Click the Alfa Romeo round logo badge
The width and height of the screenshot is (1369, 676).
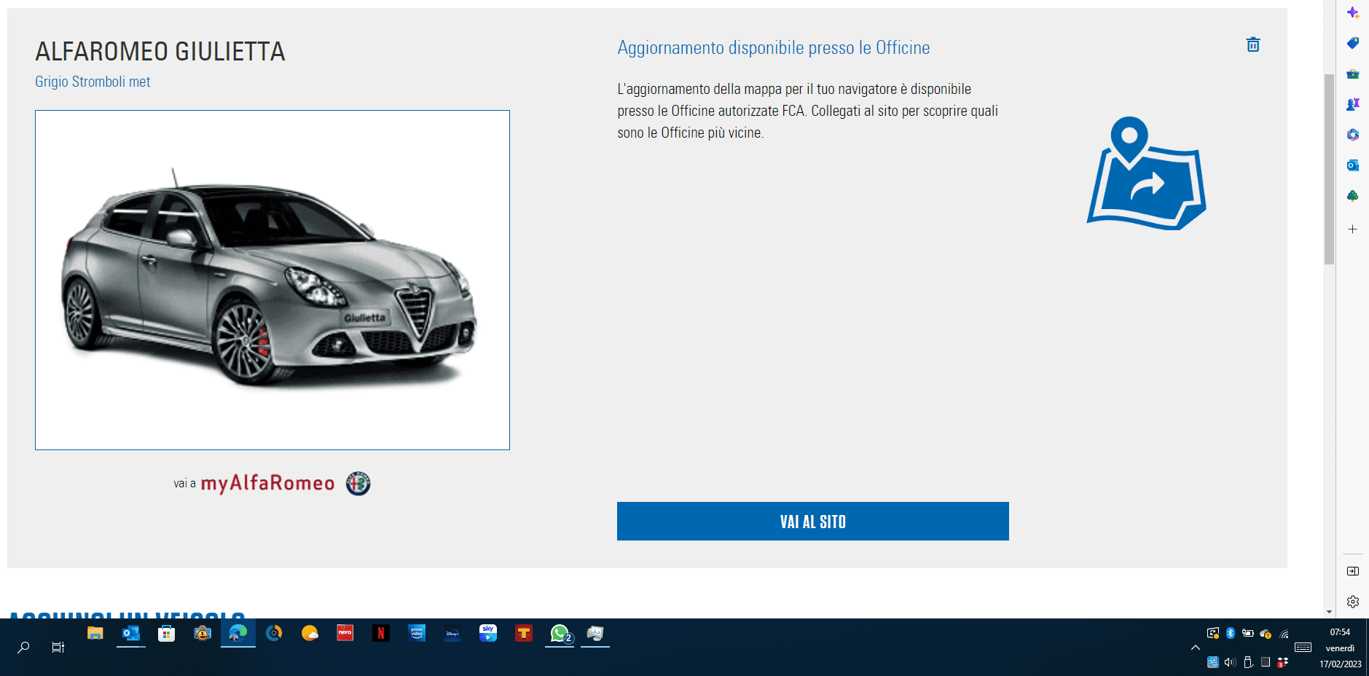point(358,484)
